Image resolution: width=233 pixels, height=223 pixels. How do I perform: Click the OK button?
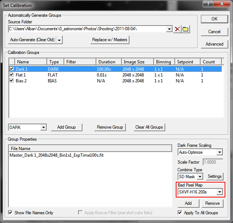(214, 19)
